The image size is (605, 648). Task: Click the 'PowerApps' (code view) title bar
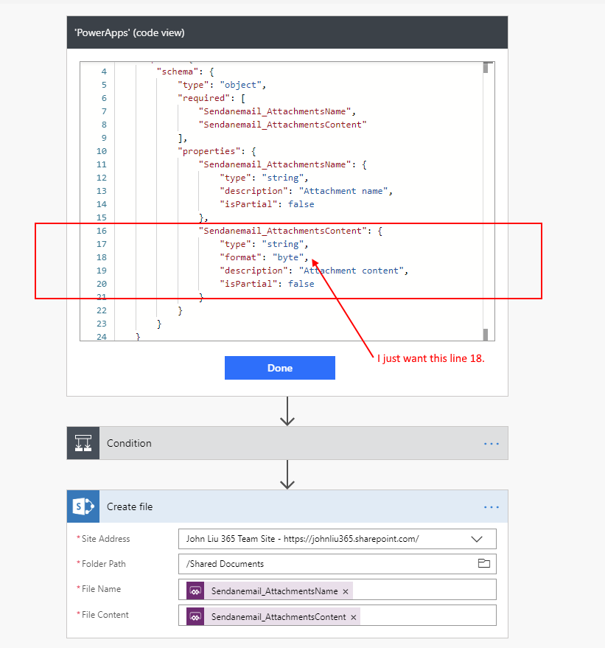(x=287, y=32)
